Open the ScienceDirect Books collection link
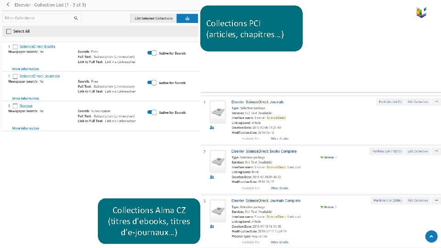 [x=37, y=47]
